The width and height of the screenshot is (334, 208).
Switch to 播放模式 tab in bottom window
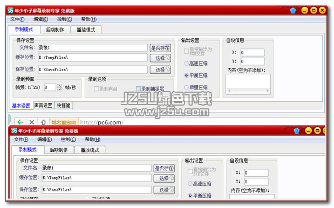pyautogui.click(x=90, y=150)
